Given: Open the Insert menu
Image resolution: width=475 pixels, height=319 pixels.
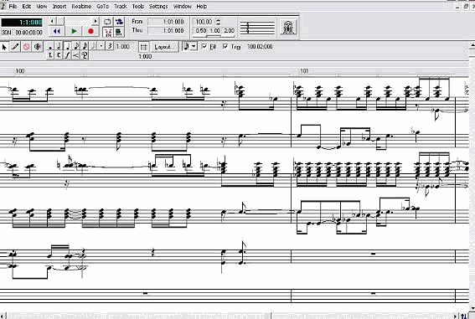Looking at the screenshot, I should click(59, 6).
